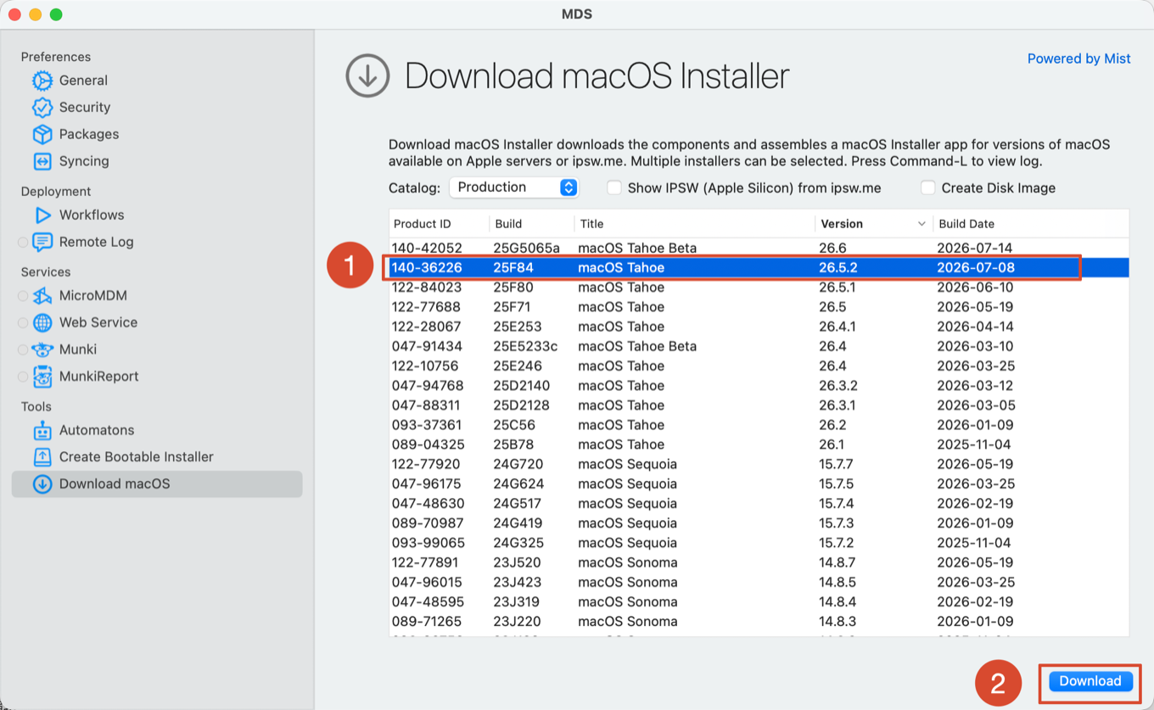Select row with product ID 122-77688

pos(759,307)
